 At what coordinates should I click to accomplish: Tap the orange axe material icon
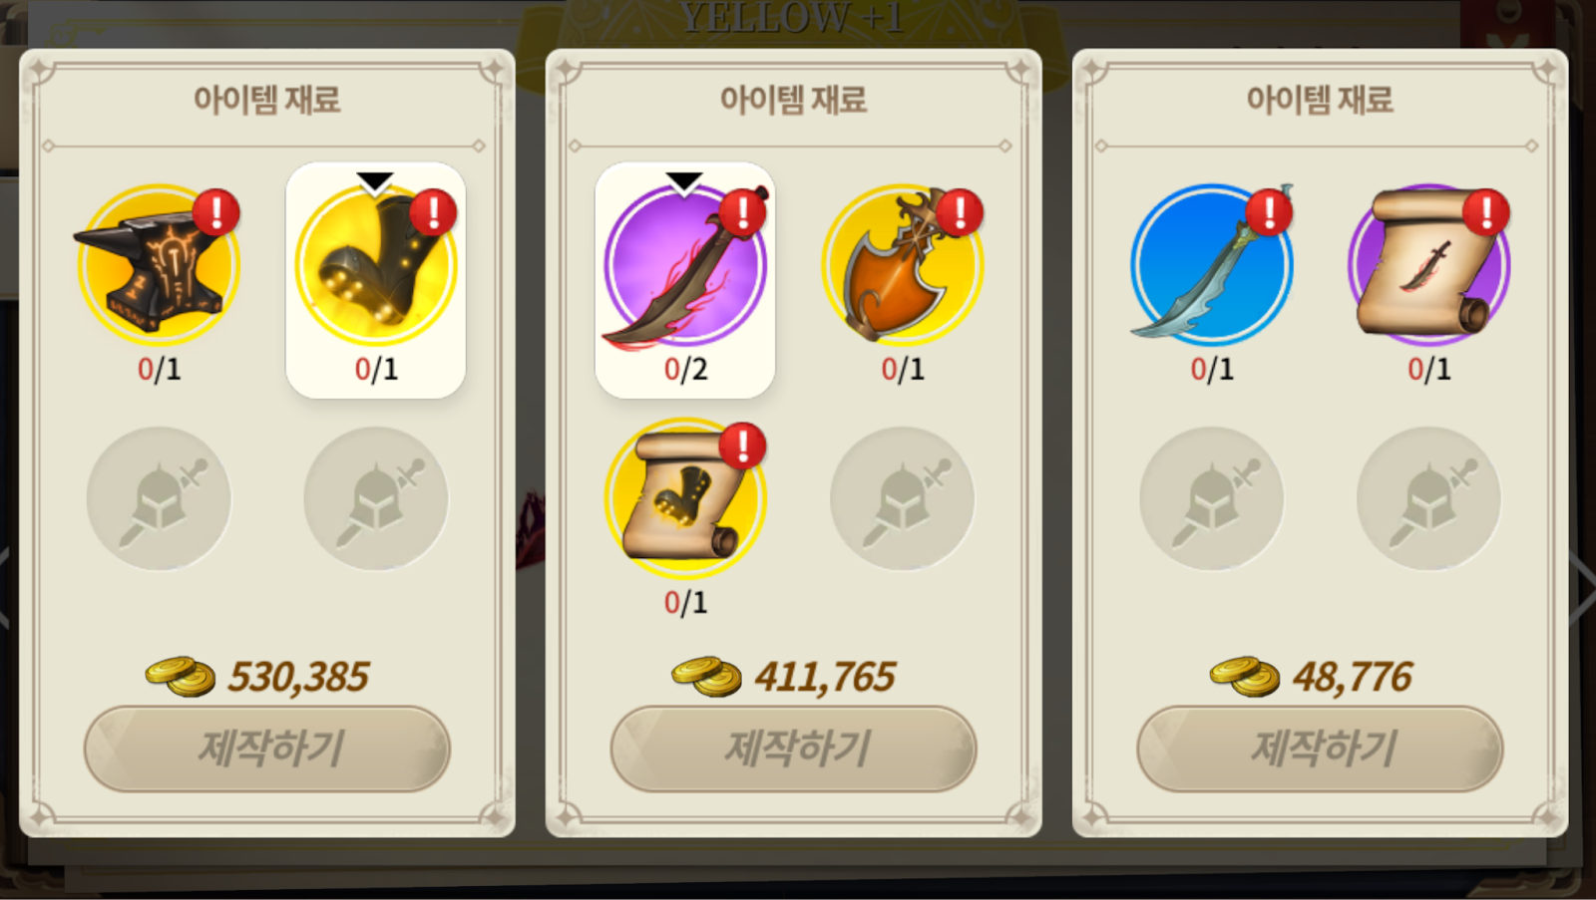[x=903, y=266]
